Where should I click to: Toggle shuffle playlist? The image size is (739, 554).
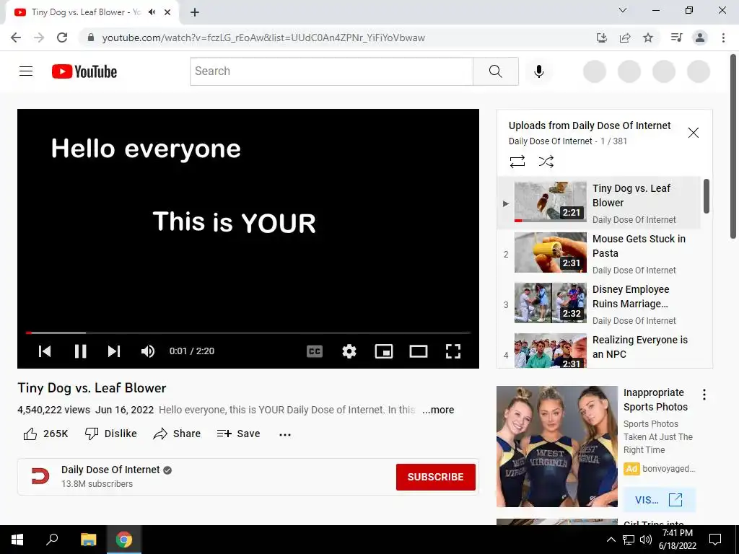tap(546, 162)
